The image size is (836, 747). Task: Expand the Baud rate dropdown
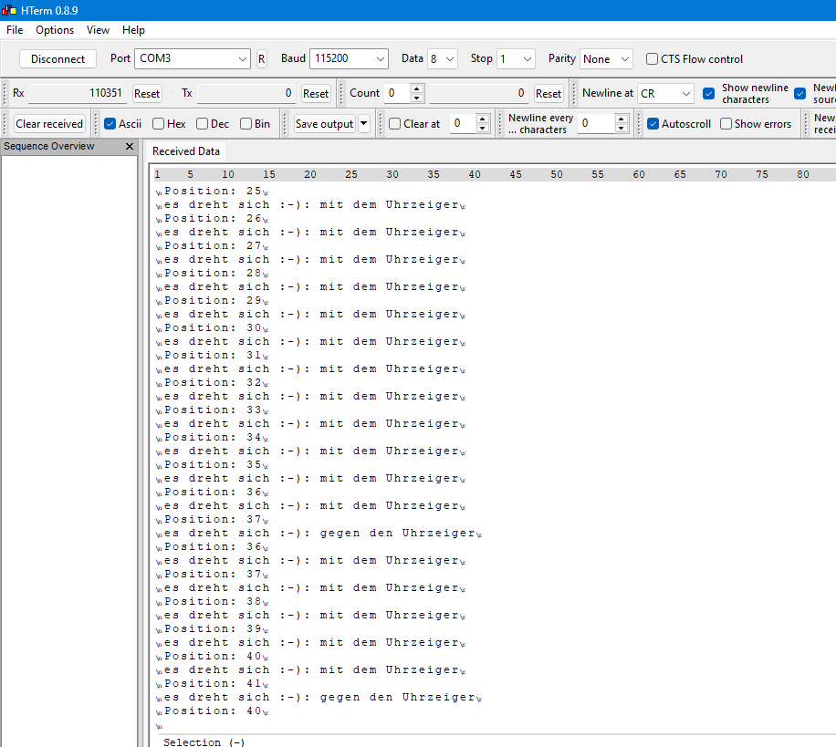click(380, 59)
